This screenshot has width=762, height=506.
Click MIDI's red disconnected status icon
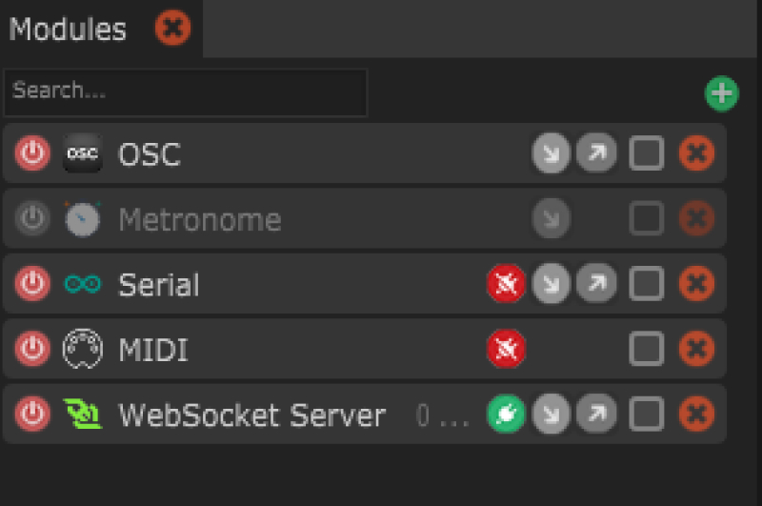[x=506, y=350]
